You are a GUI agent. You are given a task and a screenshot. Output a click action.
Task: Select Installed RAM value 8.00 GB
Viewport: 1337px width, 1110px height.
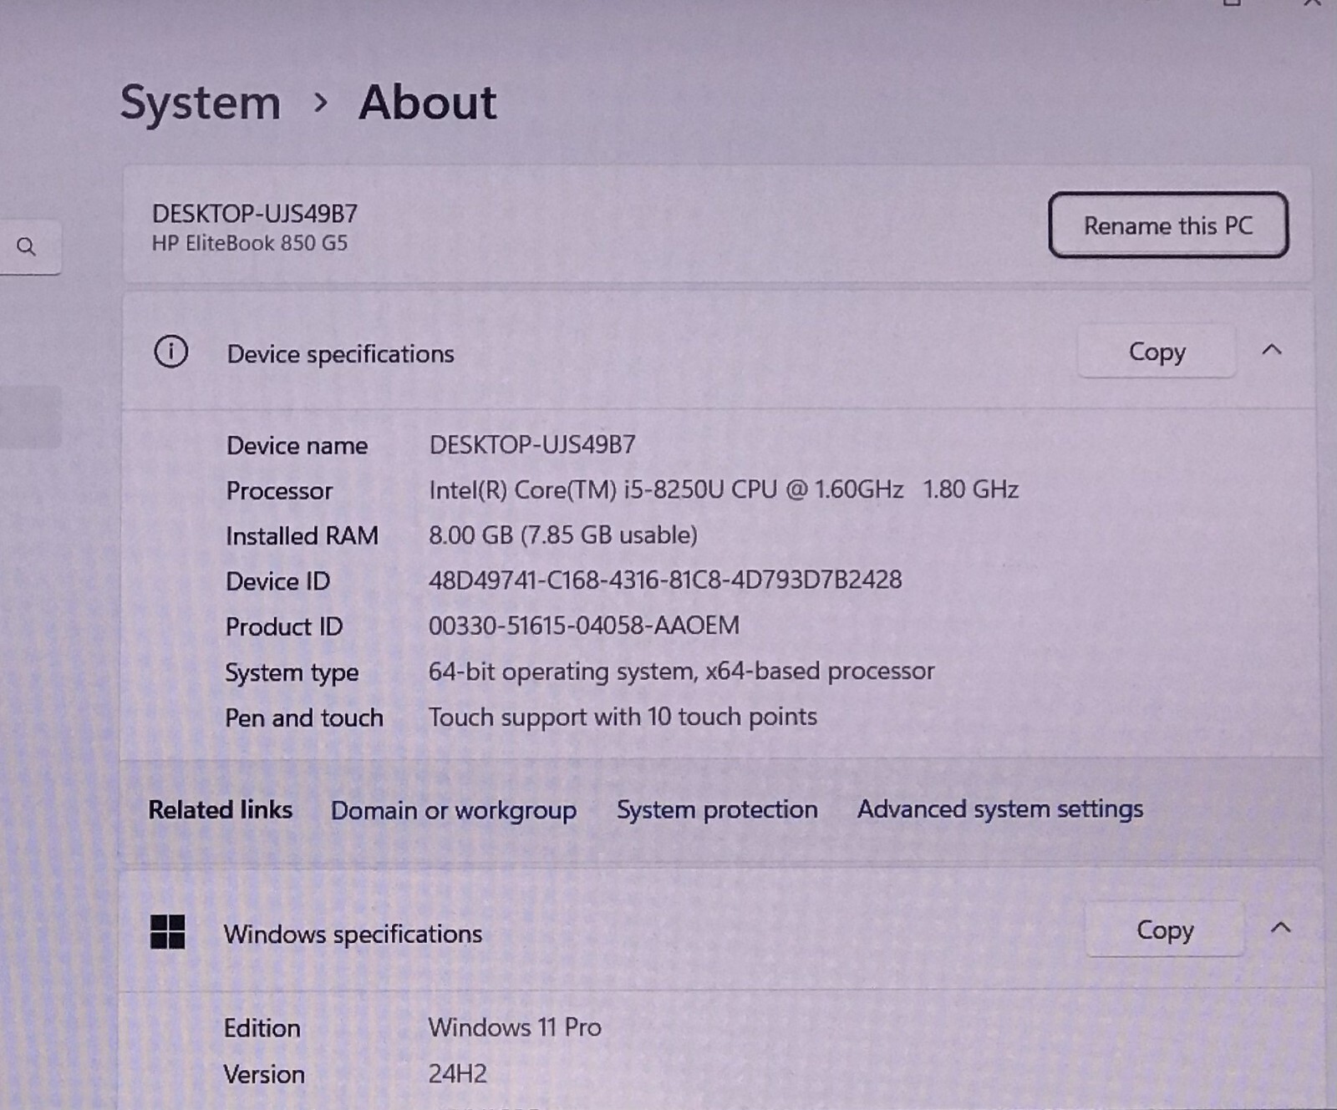tap(563, 535)
